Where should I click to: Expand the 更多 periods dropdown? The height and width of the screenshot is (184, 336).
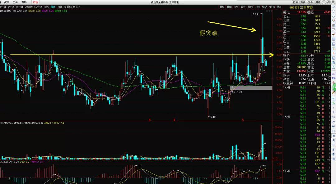[77, 7]
